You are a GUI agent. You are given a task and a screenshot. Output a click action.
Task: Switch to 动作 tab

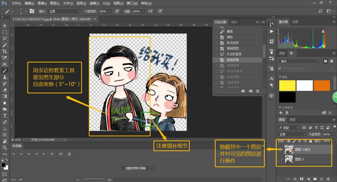234,22
